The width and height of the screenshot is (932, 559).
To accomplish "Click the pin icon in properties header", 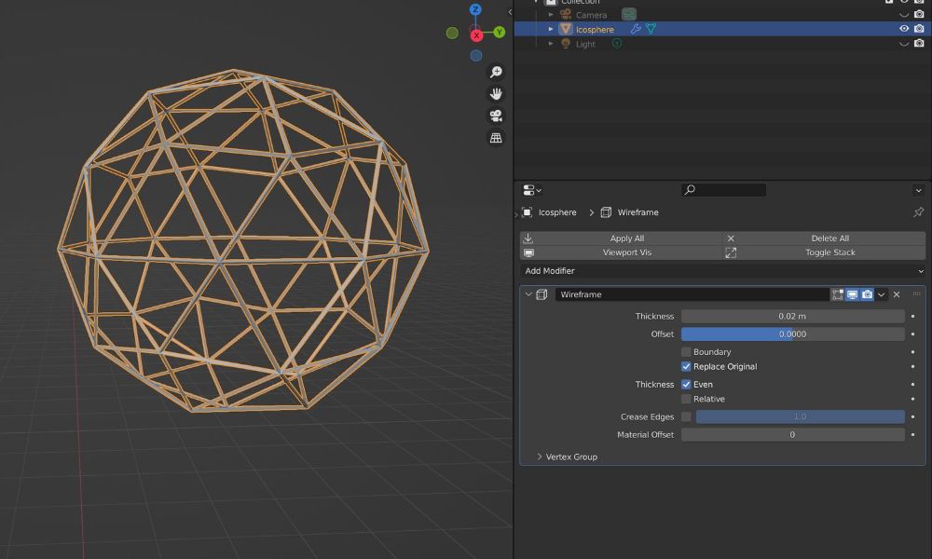I will pos(918,212).
